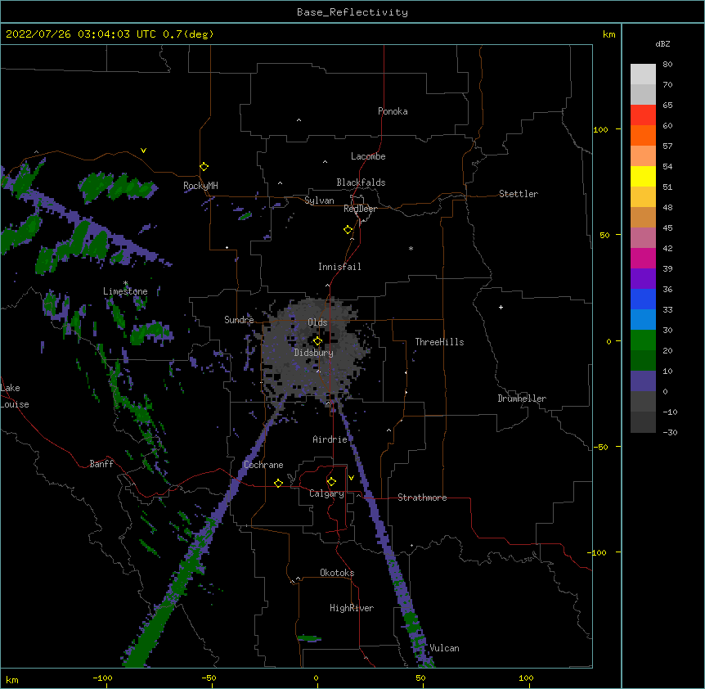The height and width of the screenshot is (689, 705).
Task: Click the yellow diamond marker below Cochrane
Action: tap(278, 483)
